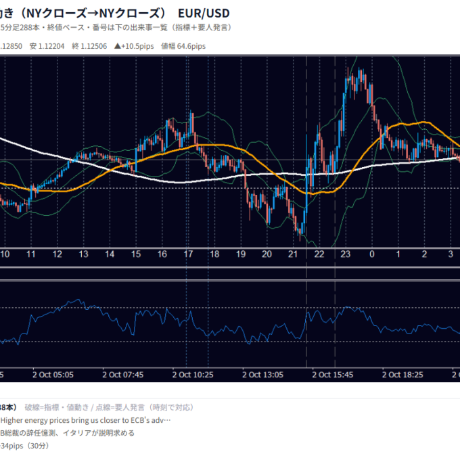The image size is (460, 460).
Task: Click the lowest candle bottom after hour 21
Action: [x=300, y=232]
